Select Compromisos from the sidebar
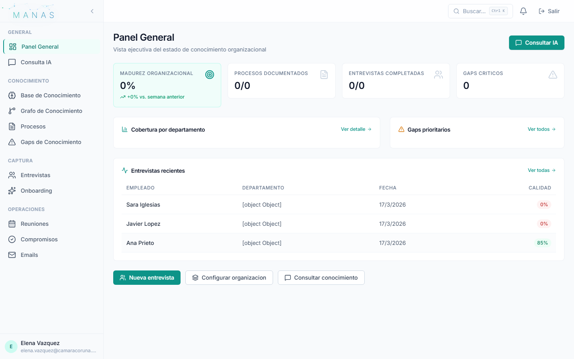This screenshot has height=359, width=574. pyautogui.click(x=39, y=239)
